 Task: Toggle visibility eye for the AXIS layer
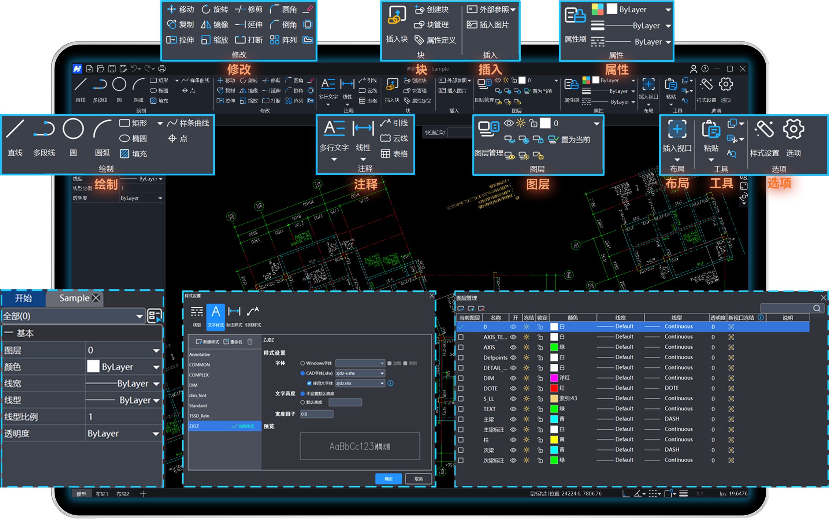(x=513, y=347)
